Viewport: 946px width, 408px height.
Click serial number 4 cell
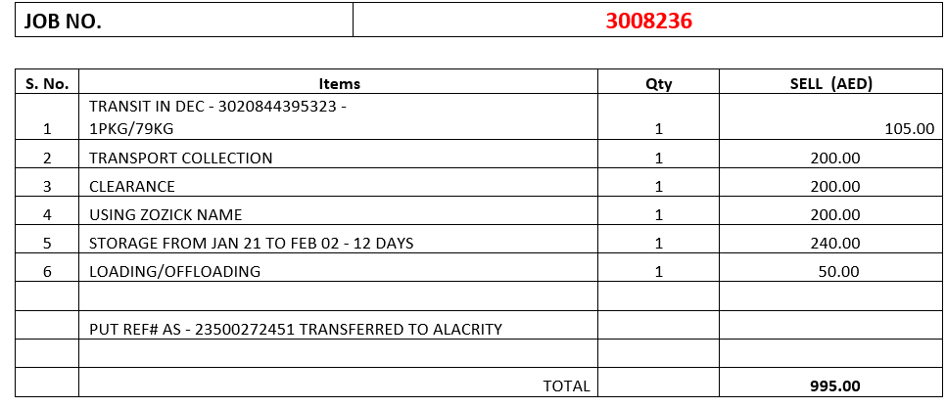coord(47,214)
